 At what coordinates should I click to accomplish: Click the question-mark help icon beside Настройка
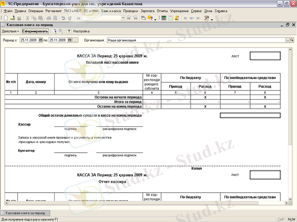point(69,32)
